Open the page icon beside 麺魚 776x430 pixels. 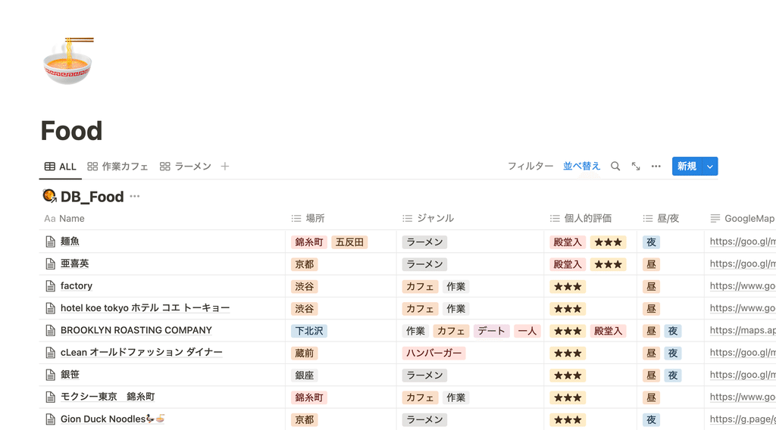50,241
